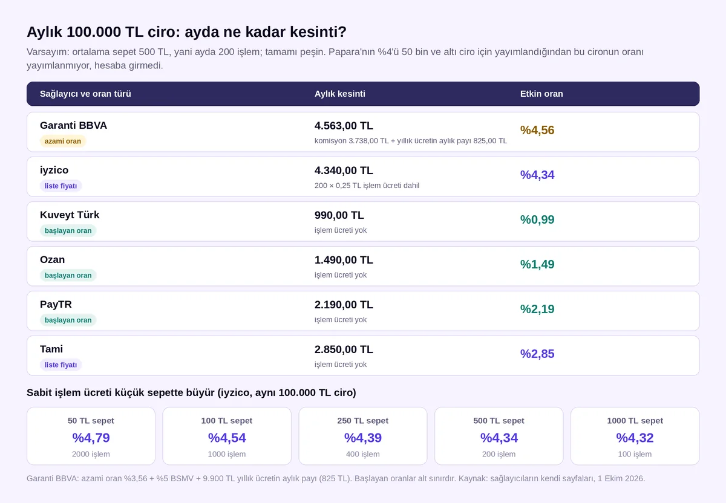Click the effective rate '%2,85'
Image resolution: width=726 pixels, height=503 pixels.
tap(537, 354)
